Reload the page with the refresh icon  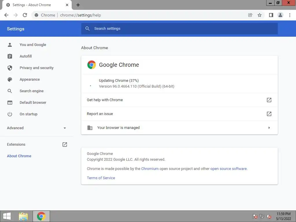click(25, 15)
